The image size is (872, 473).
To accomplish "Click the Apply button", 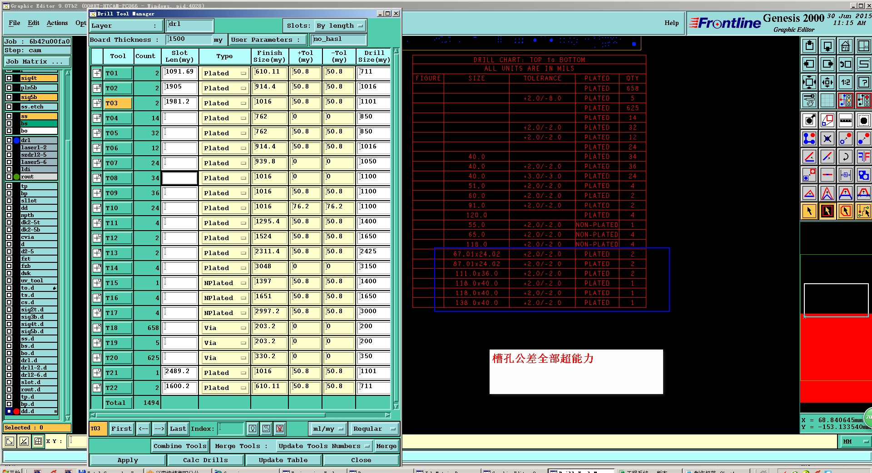I will [x=128, y=460].
